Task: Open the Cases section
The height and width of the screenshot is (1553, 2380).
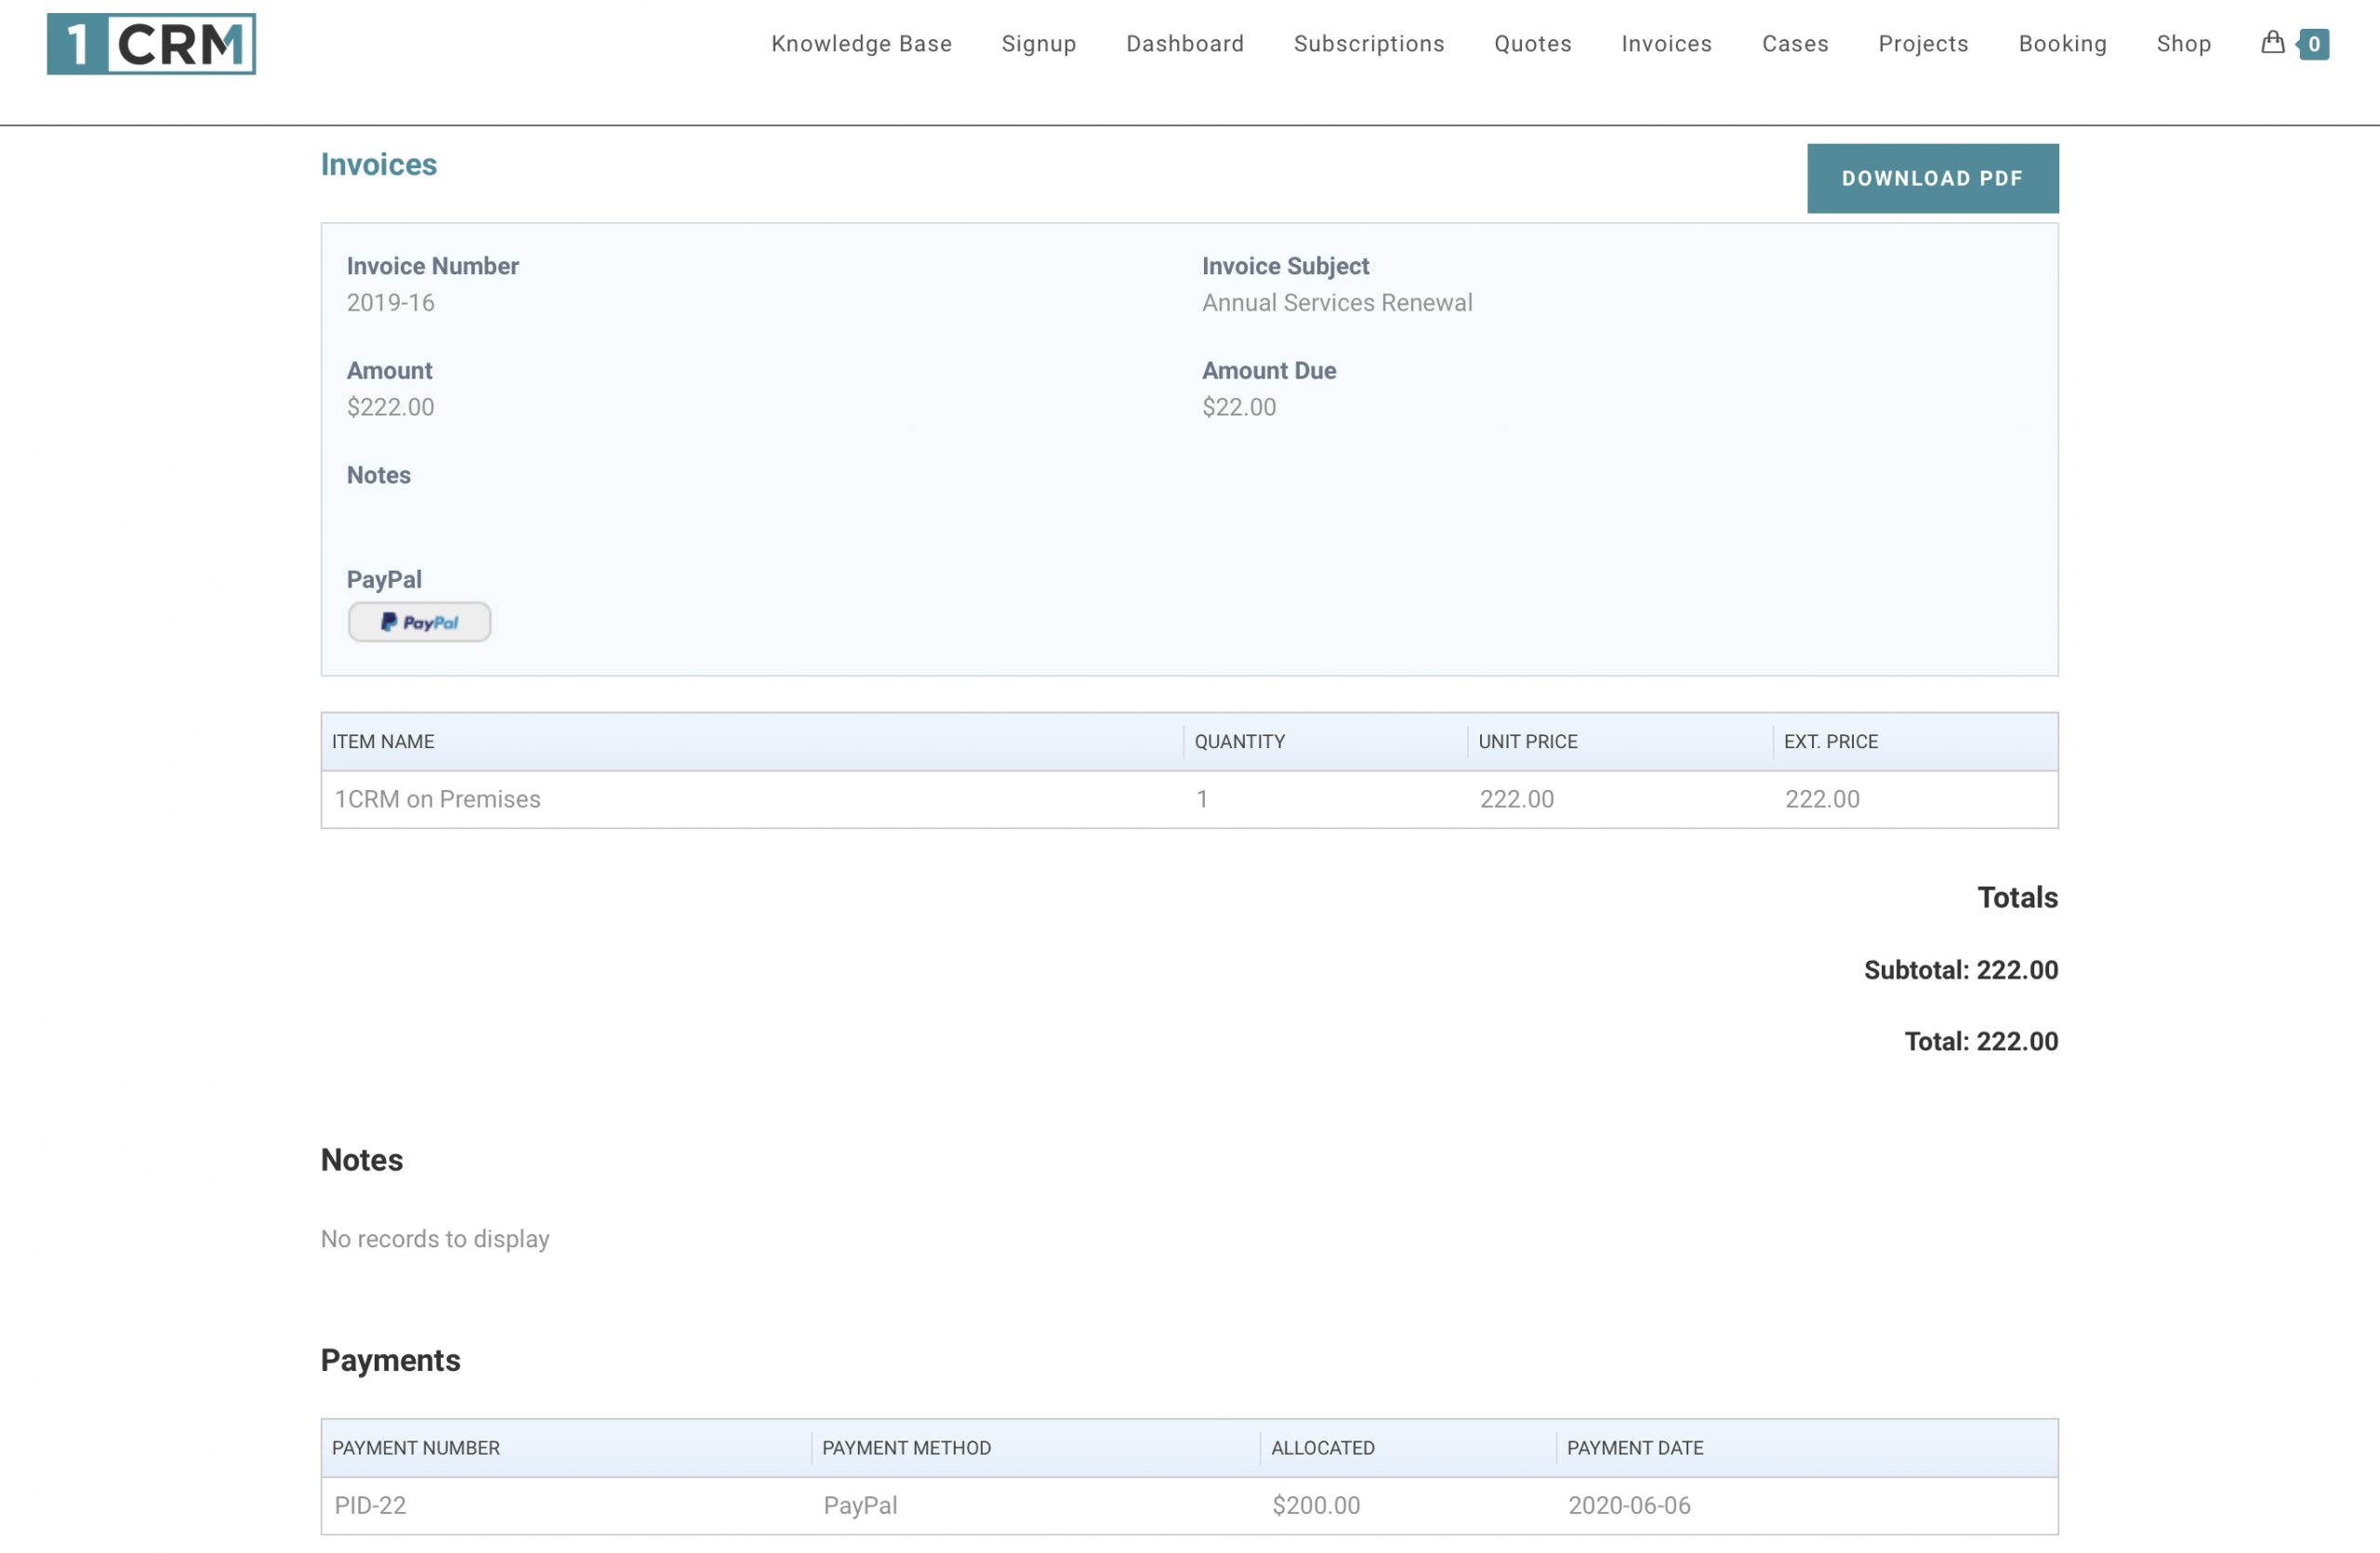Action: pos(1795,44)
